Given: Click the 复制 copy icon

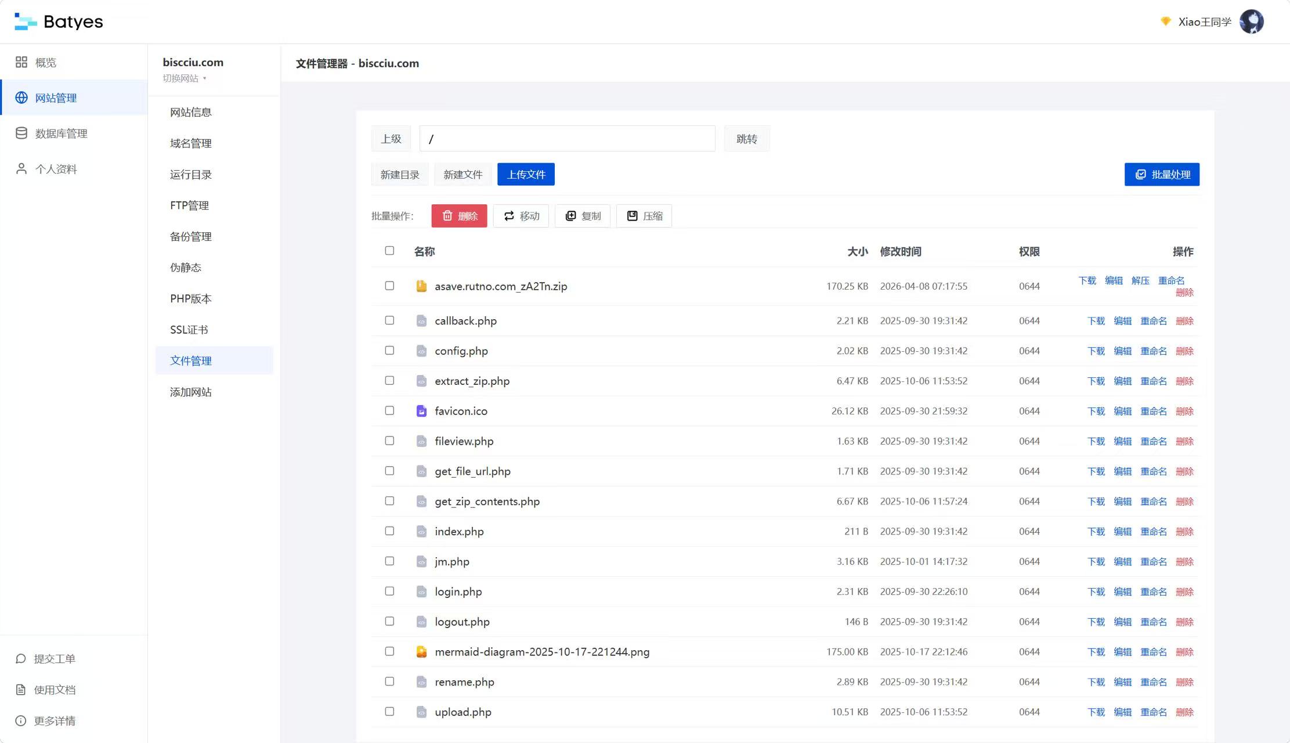Looking at the screenshot, I should tap(570, 215).
